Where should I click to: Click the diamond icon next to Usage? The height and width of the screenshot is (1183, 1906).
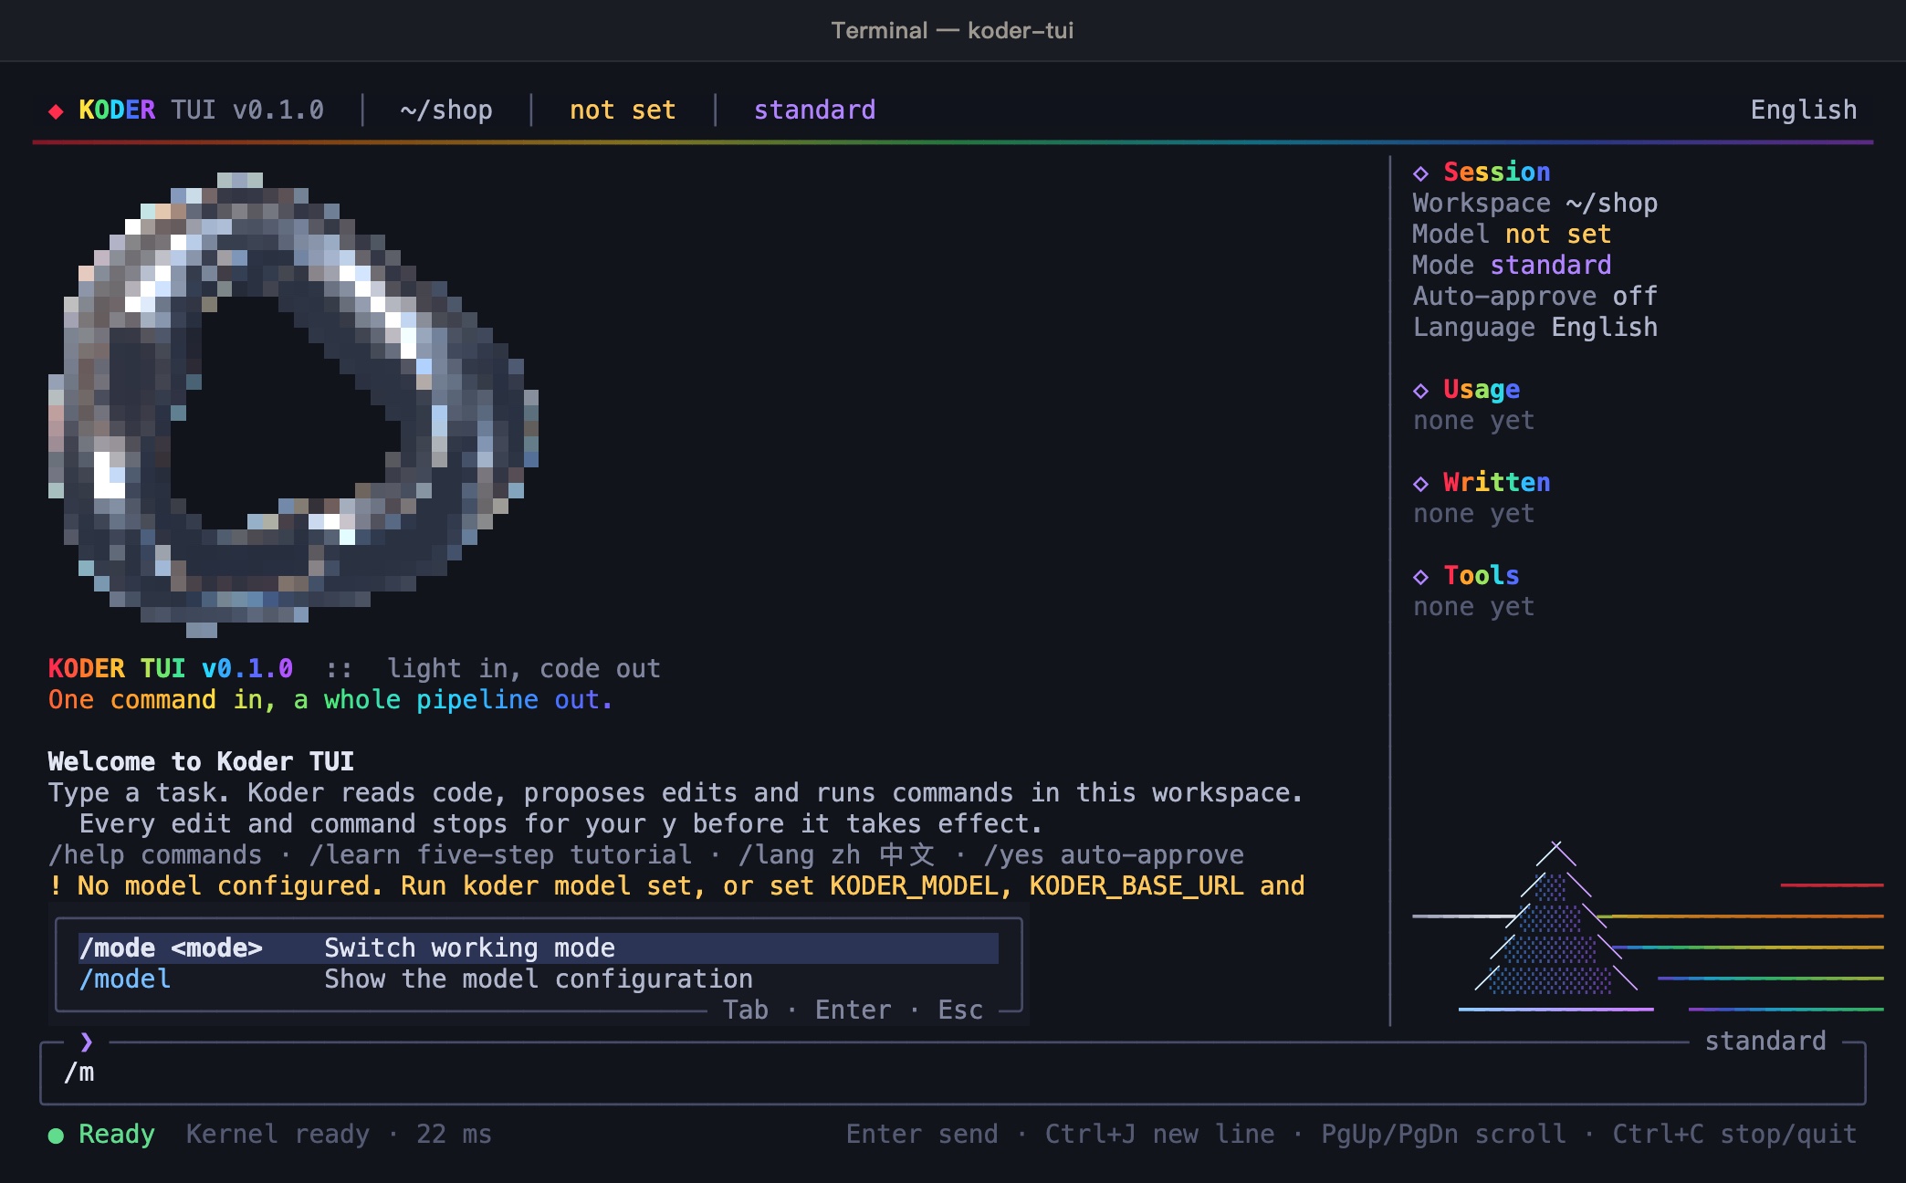tap(1420, 391)
